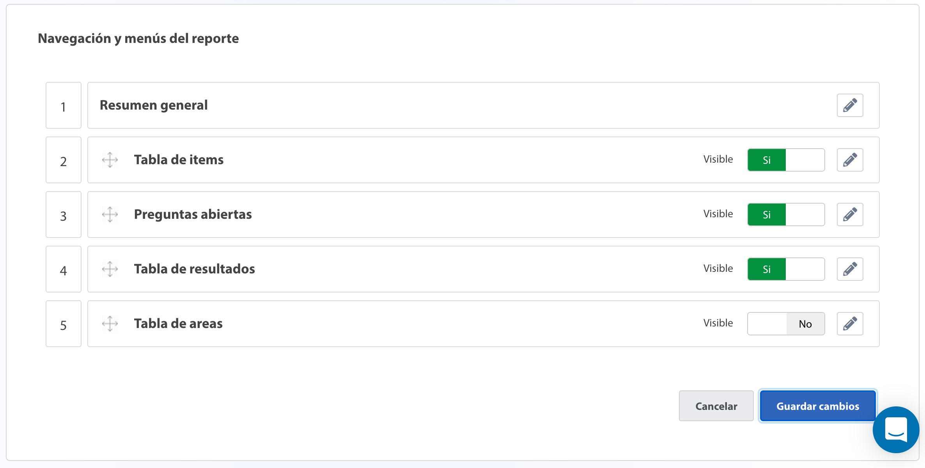Screen dimensions: 925x468
Task: Open the chat support bubble
Action: [x=896, y=429]
